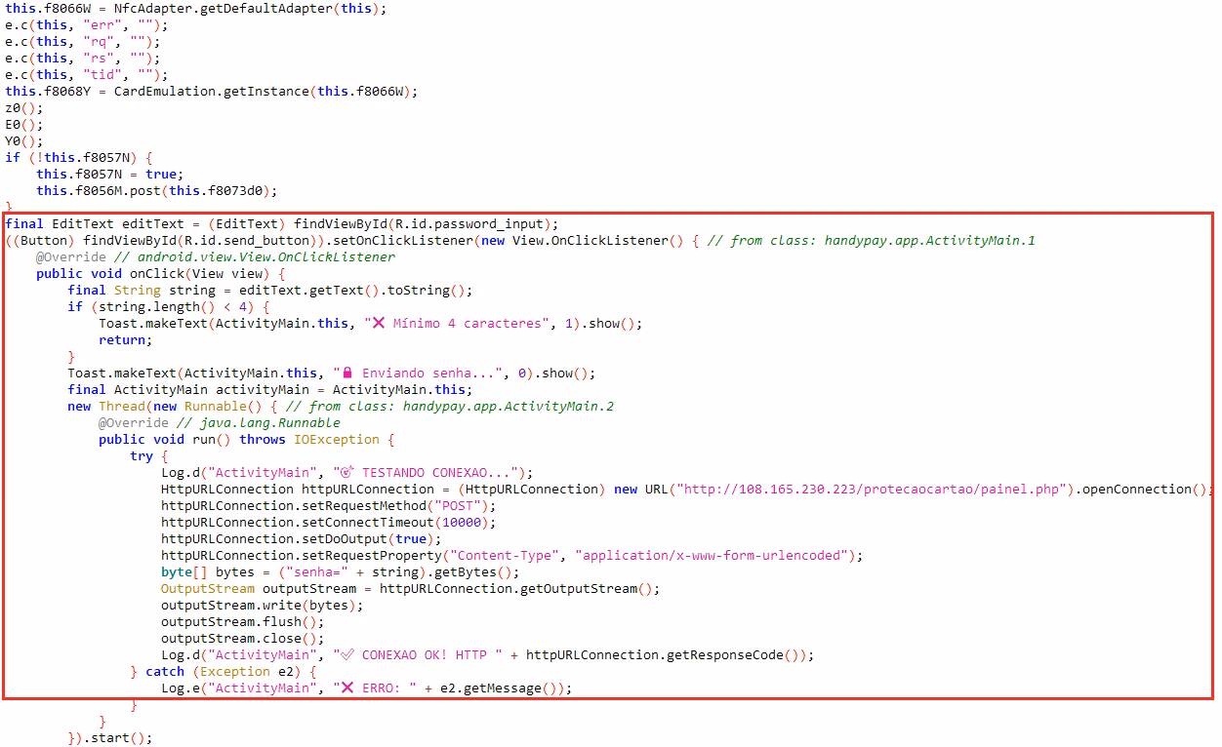Click the new Thread(new Runnable() expression
Image resolution: width=1222 pixels, height=747 pixels.
click(173, 407)
